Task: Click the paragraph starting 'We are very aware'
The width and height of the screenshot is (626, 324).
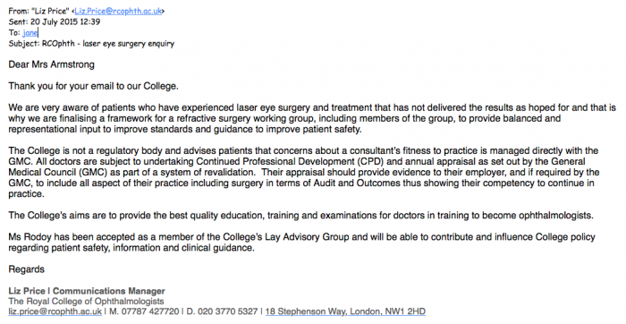Action: pos(312,118)
